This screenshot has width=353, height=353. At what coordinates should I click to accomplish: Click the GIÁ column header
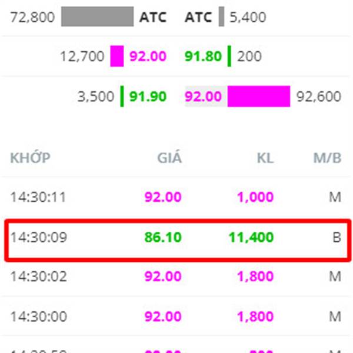pos(169,157)
